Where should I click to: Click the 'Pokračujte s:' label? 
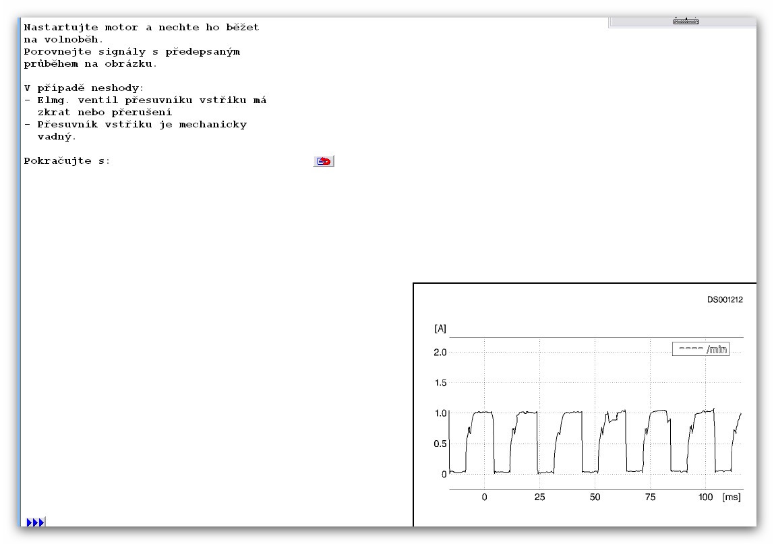(67, 161)
